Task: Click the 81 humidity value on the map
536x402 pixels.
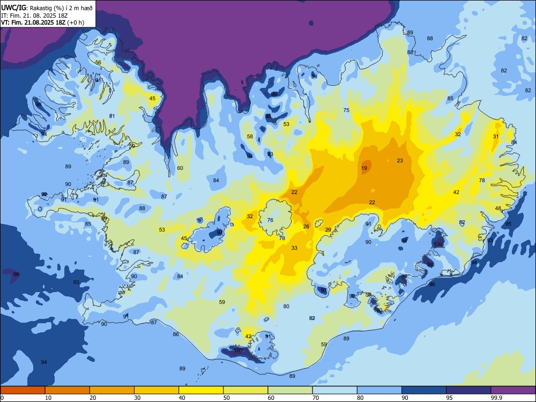Action: pyautogui.click(x=112, y=116)
